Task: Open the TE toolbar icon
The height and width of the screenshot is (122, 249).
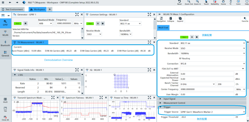Action: [x=230, y=3]
